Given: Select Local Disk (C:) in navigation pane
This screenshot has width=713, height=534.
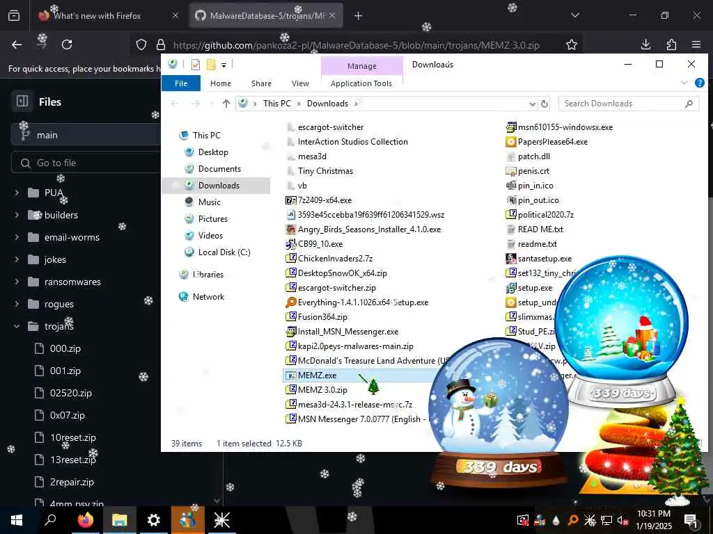Looking at the screenshot, I should (224, 252).
